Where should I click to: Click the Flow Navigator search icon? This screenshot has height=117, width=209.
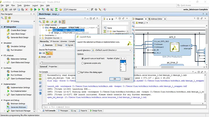point(2,18)
